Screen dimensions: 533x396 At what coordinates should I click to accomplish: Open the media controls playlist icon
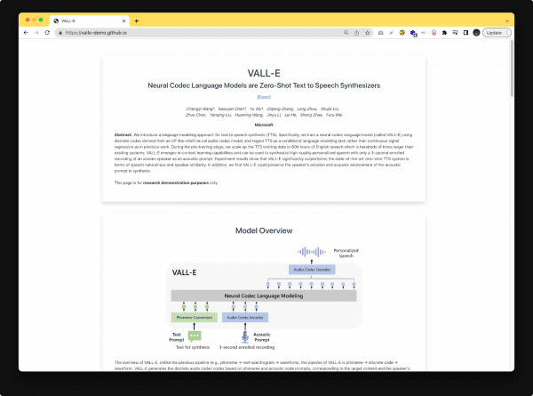455,33
